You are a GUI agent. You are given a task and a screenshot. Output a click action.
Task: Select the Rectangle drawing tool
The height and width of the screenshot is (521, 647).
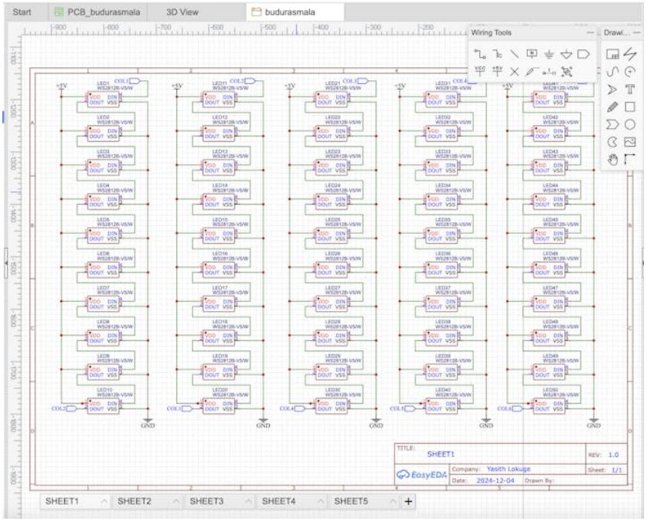coord(630,107)
